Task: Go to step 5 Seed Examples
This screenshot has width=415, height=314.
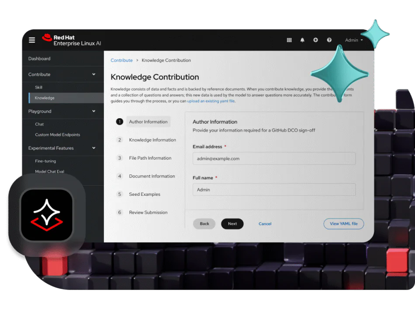Action: click(138, 194)
